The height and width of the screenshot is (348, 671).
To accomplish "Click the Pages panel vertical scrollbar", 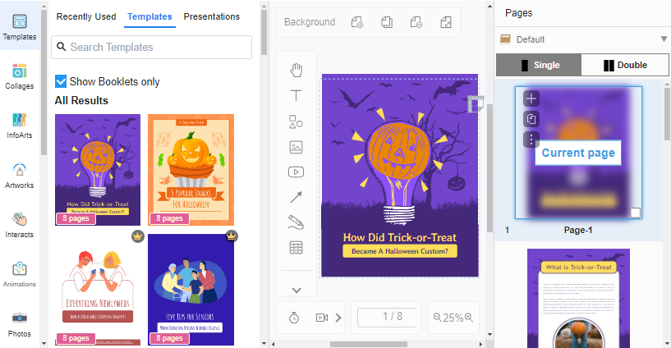I will 667,114.
